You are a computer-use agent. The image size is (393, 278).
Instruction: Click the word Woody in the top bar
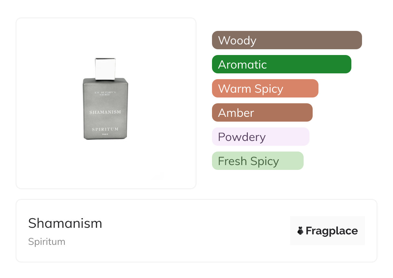pos(237,41)
